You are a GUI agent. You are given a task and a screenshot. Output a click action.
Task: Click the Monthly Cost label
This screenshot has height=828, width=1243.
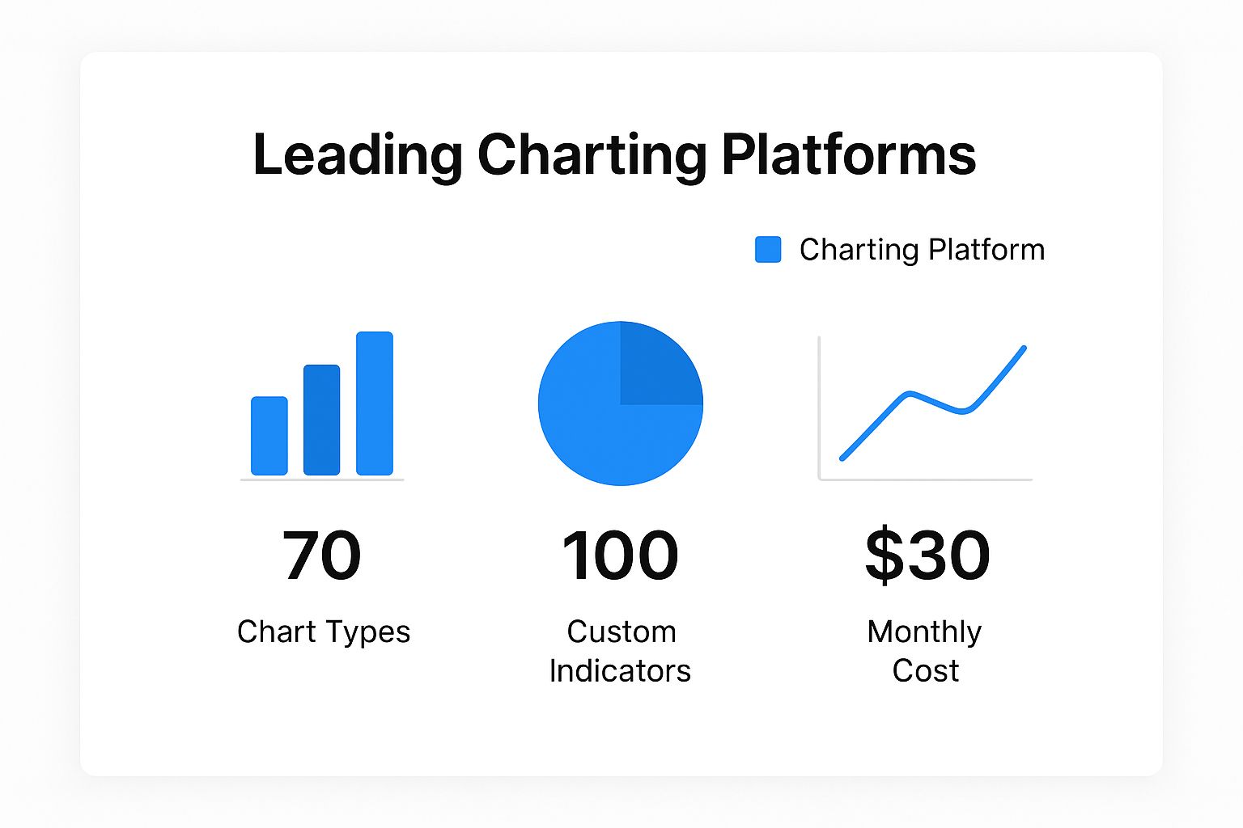tap(925, 651)
